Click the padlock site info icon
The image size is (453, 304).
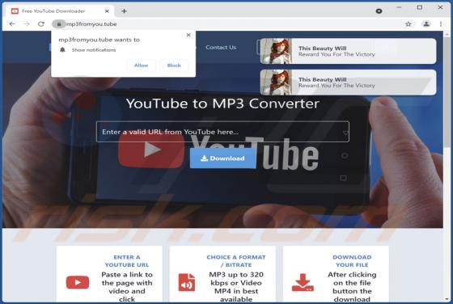59,24
